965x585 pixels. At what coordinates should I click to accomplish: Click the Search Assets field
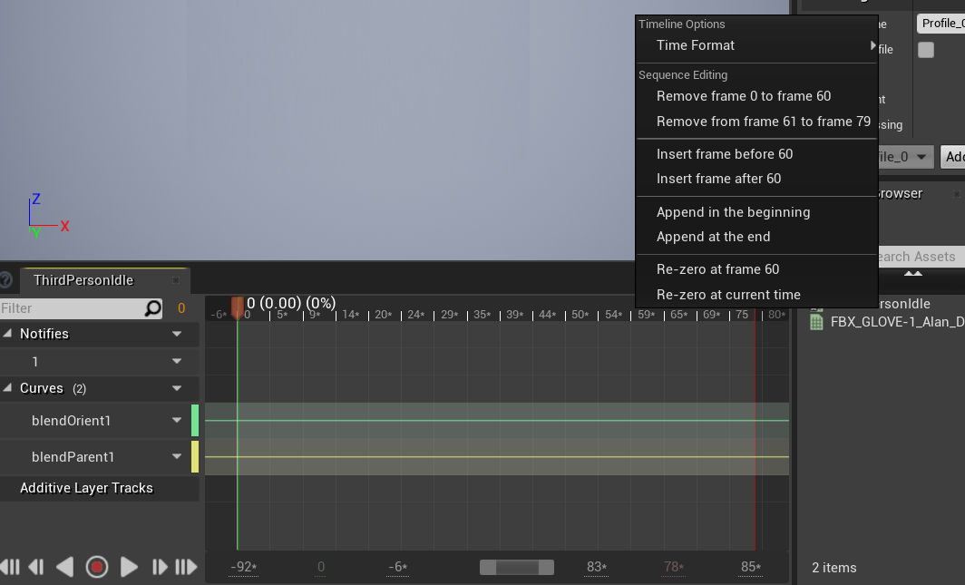pyautogui.click(x=920, y=257)
